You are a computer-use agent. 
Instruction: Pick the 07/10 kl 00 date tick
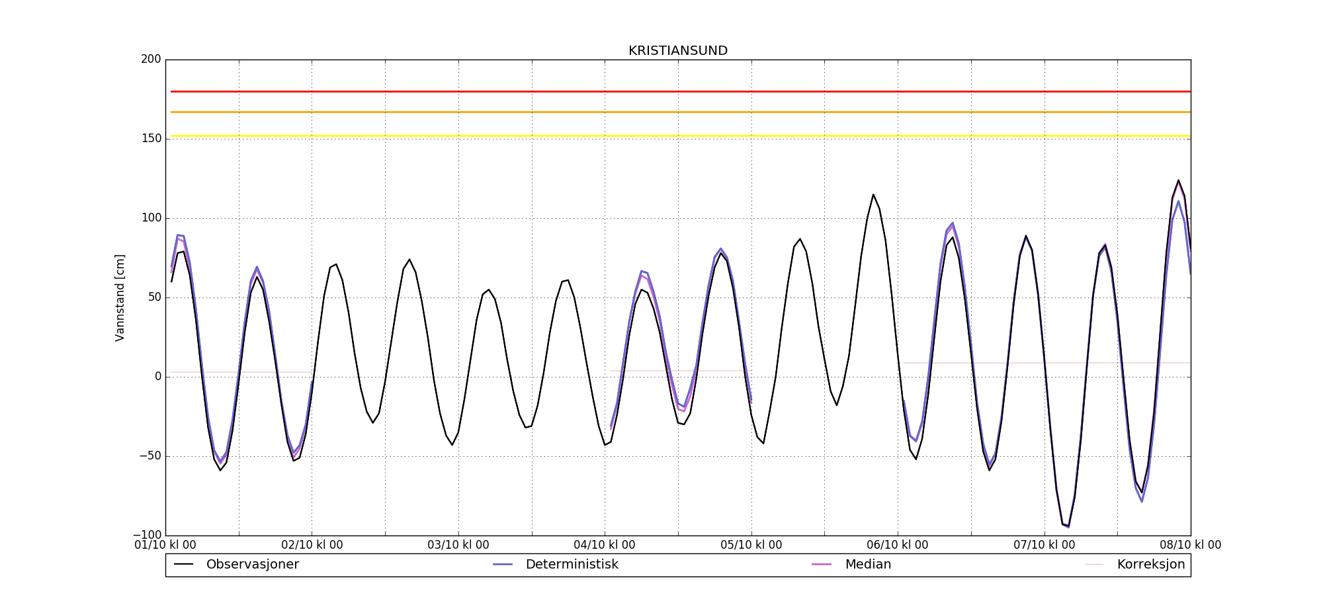click(1045, 545)
